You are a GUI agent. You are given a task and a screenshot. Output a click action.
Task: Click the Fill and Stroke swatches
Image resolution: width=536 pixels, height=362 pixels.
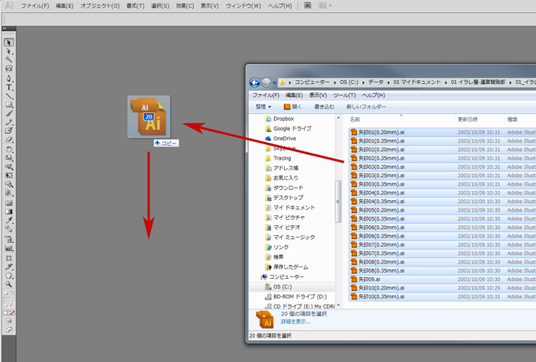(x=8, y=300)
